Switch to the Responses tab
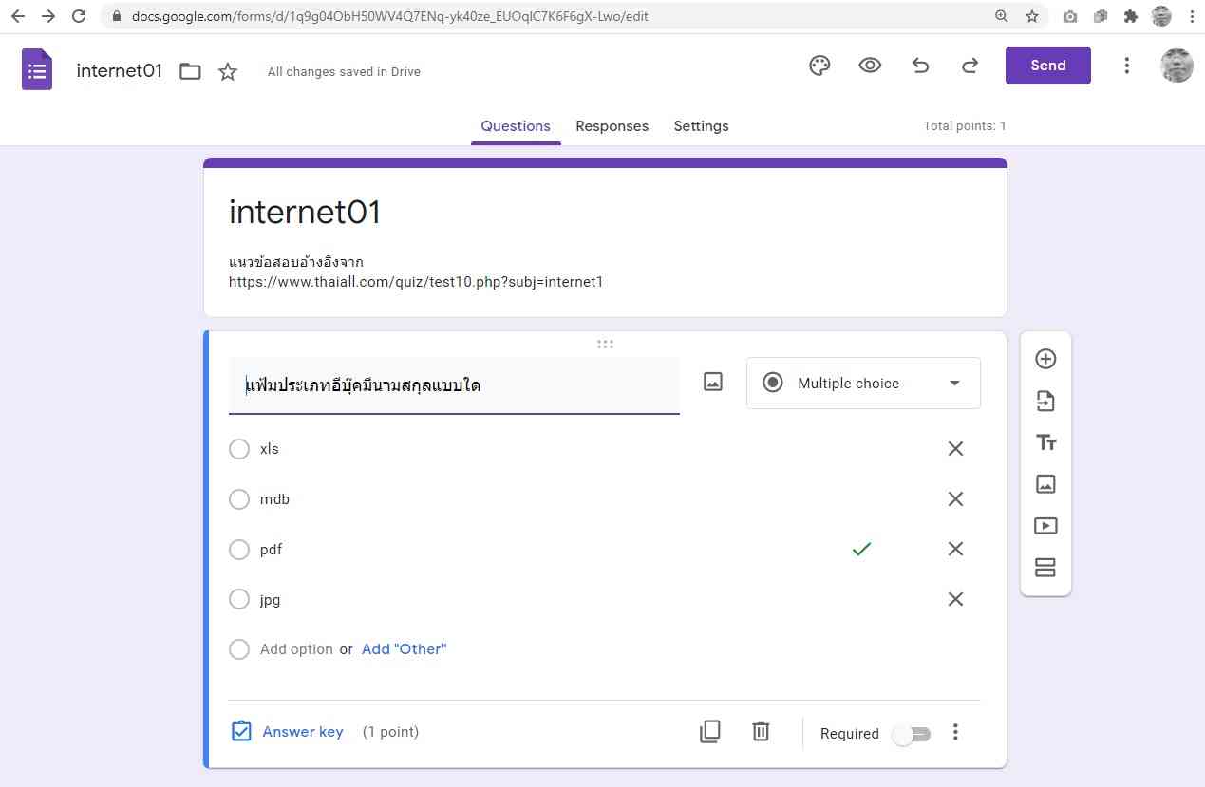 tap(612, 126)
